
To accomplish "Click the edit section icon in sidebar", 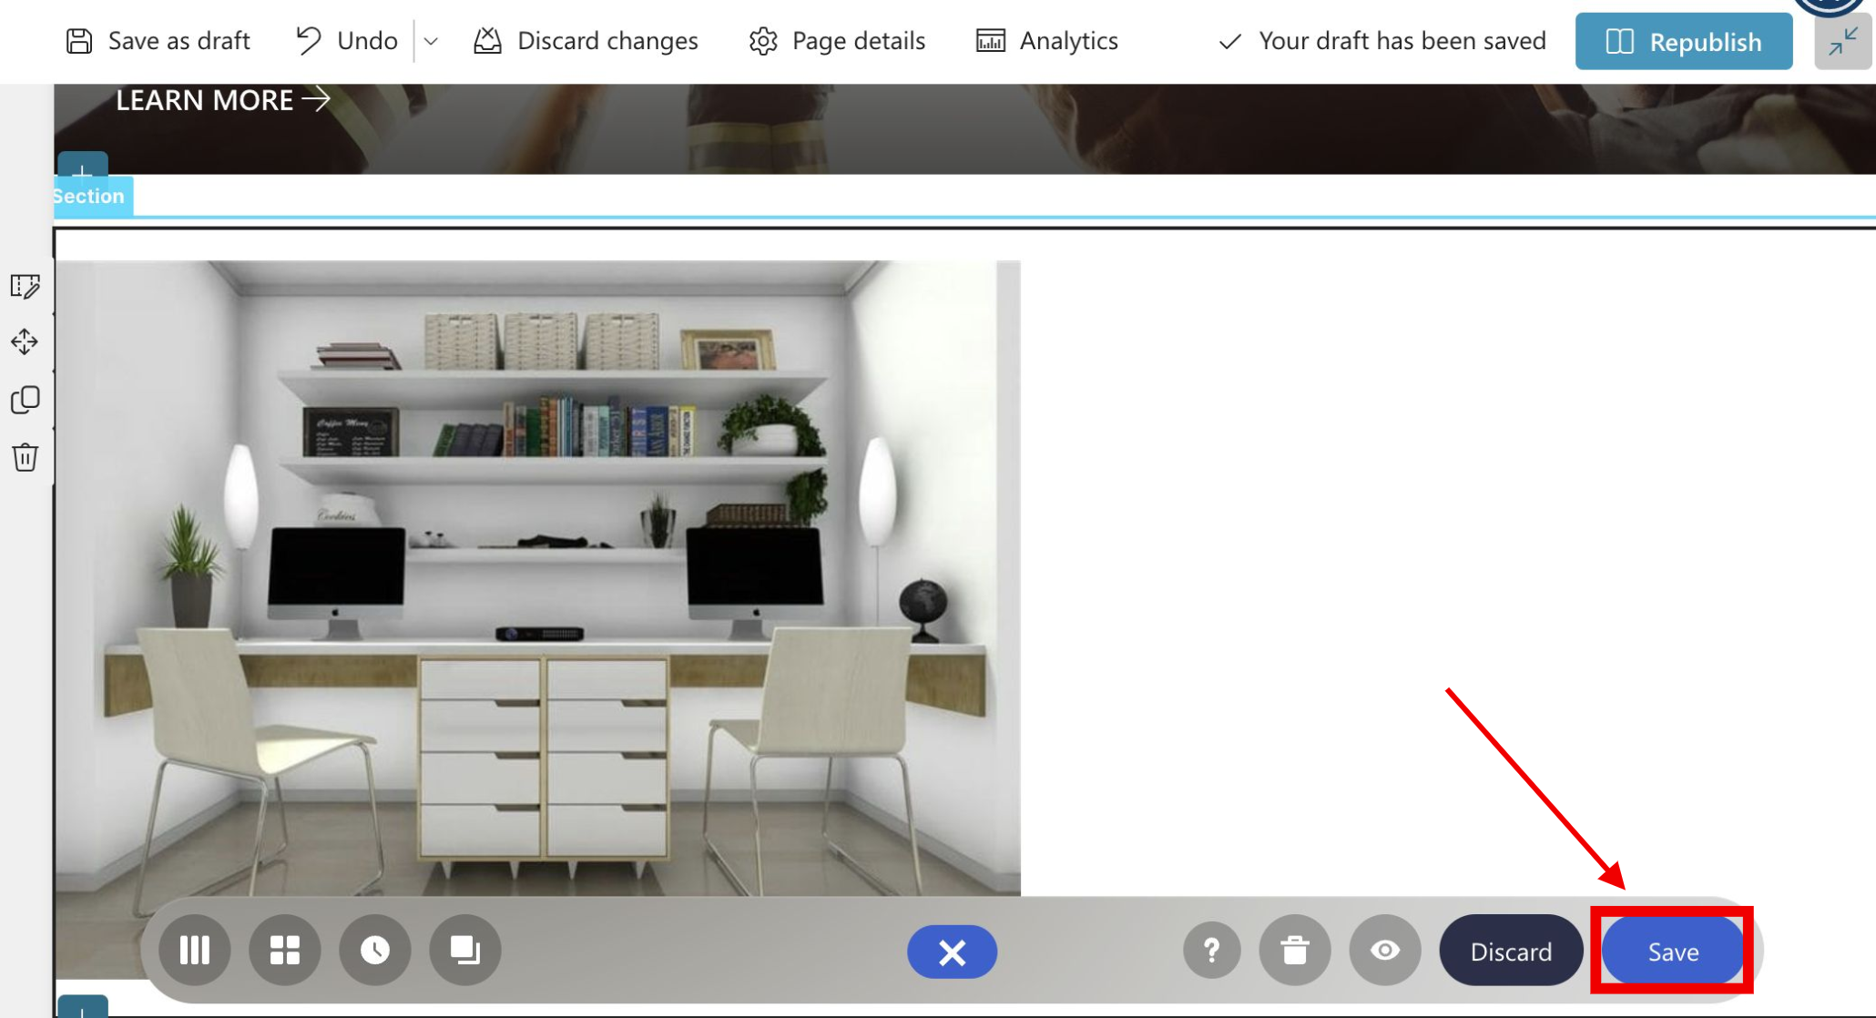I will (x=25, y=286).
